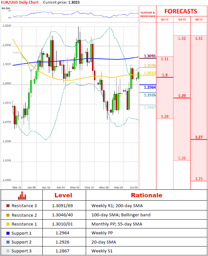Click the 1.2964 support label beside chart
Image resolution: width=208 pixels, height=256 pixels.
point(150,87)
